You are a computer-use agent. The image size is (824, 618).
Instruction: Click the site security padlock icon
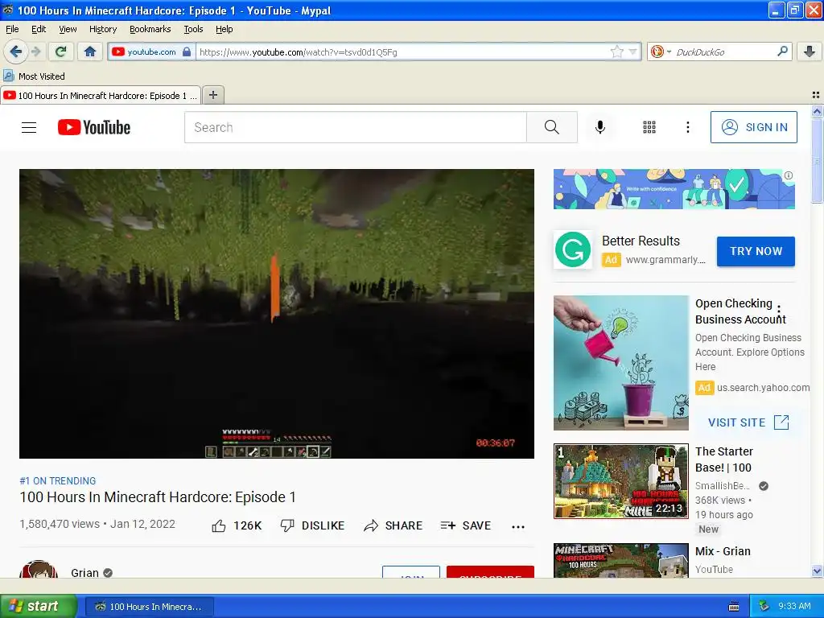187,51
